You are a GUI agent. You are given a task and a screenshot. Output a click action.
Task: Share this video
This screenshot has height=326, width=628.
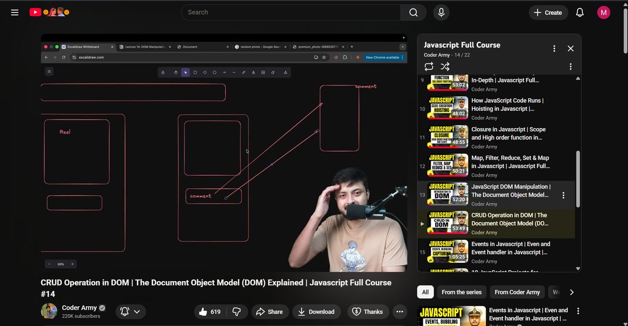pos(270,311)
